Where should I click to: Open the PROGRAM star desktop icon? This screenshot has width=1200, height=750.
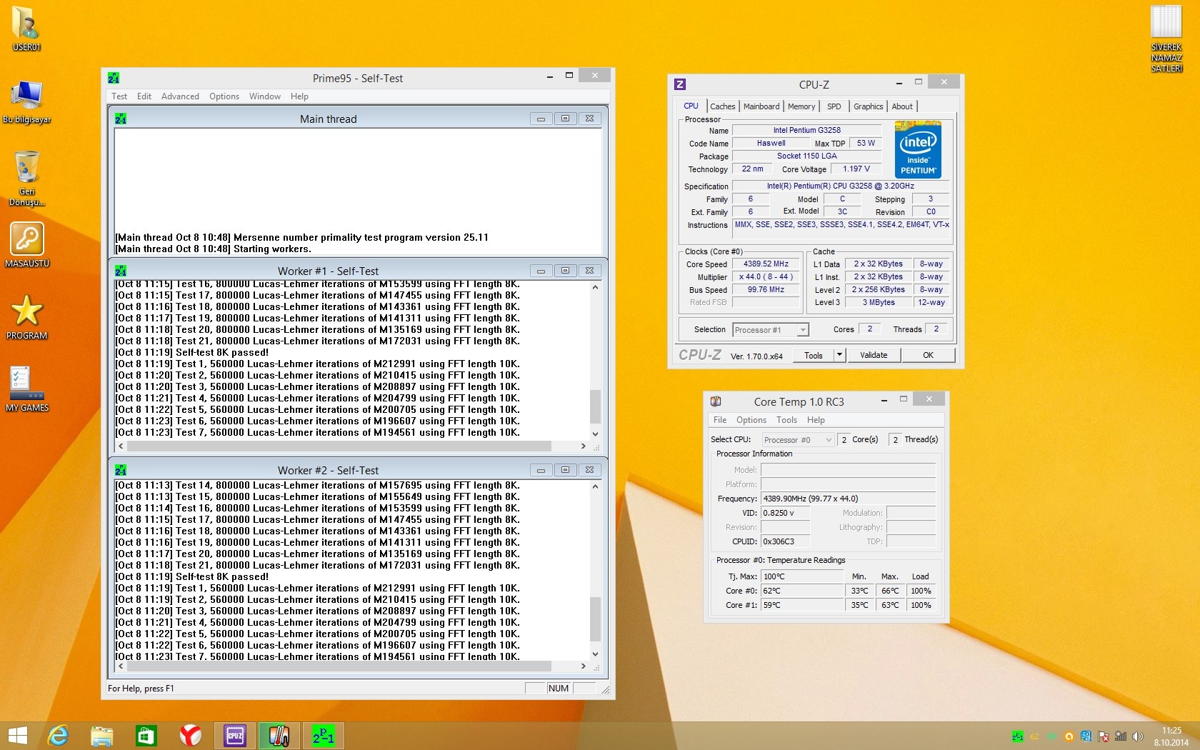[26, 316]
